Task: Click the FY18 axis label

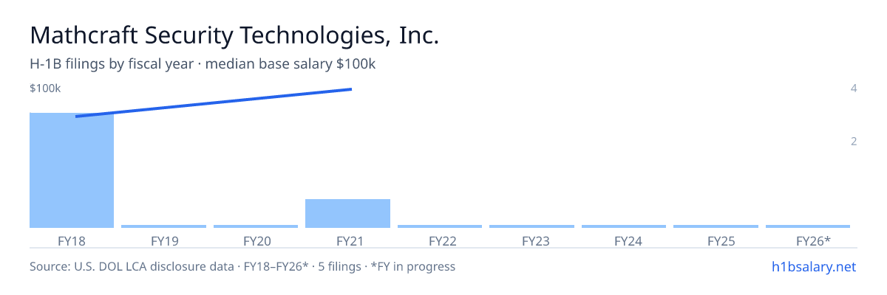Action: point(72,240)
